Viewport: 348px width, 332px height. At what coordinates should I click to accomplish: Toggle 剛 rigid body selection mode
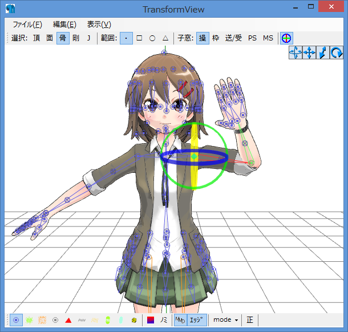pos(75,39)
